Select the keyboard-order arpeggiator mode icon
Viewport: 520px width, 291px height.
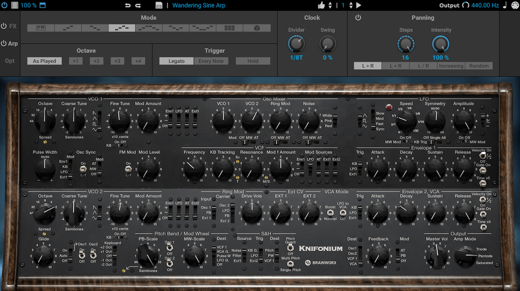click(41, 28)
